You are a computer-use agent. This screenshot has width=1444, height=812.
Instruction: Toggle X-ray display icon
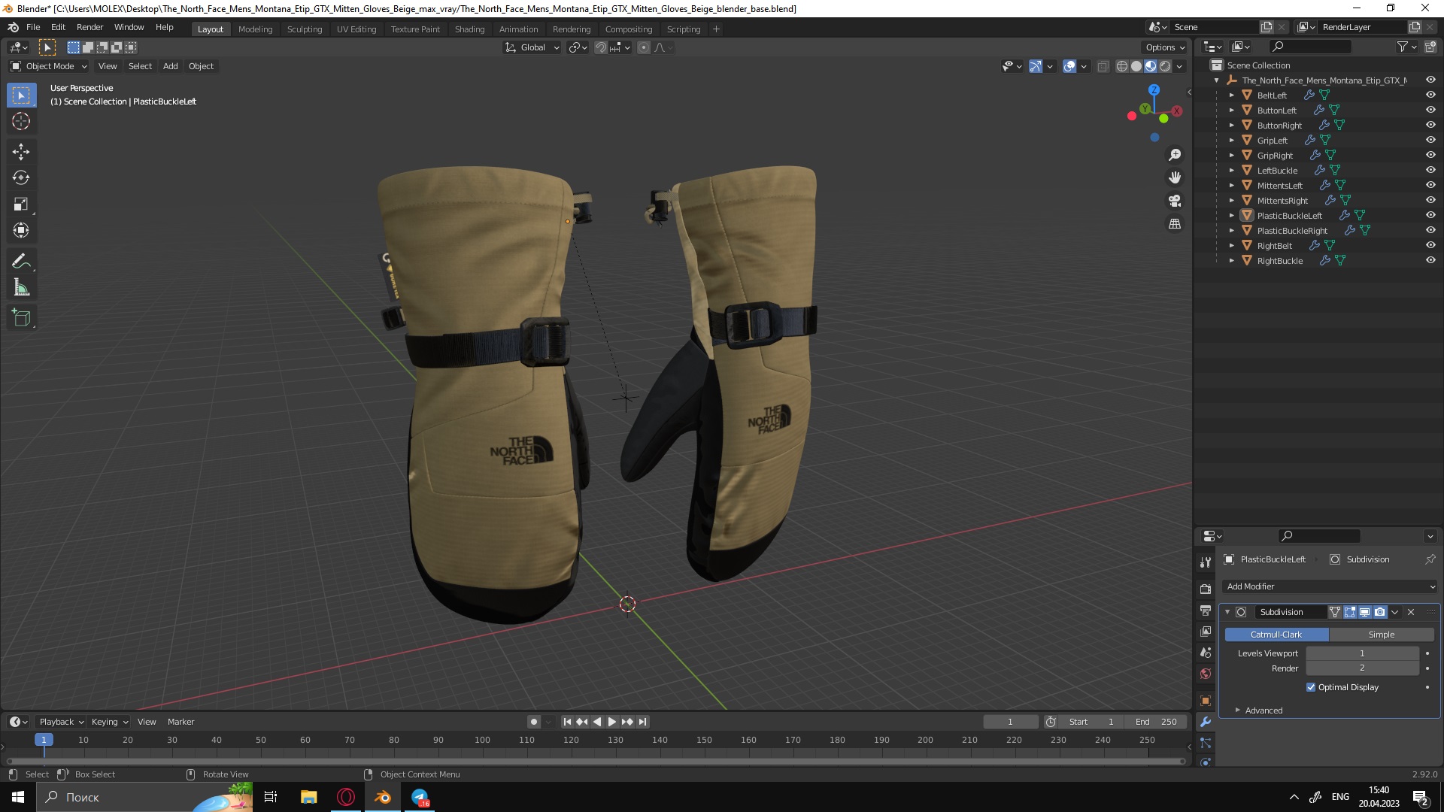[x=1103, y=66]
